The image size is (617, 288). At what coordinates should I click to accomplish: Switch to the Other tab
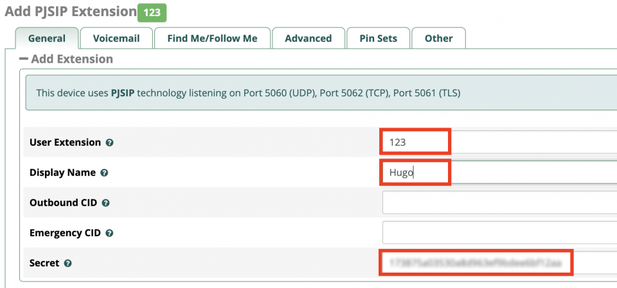[438, 38]
